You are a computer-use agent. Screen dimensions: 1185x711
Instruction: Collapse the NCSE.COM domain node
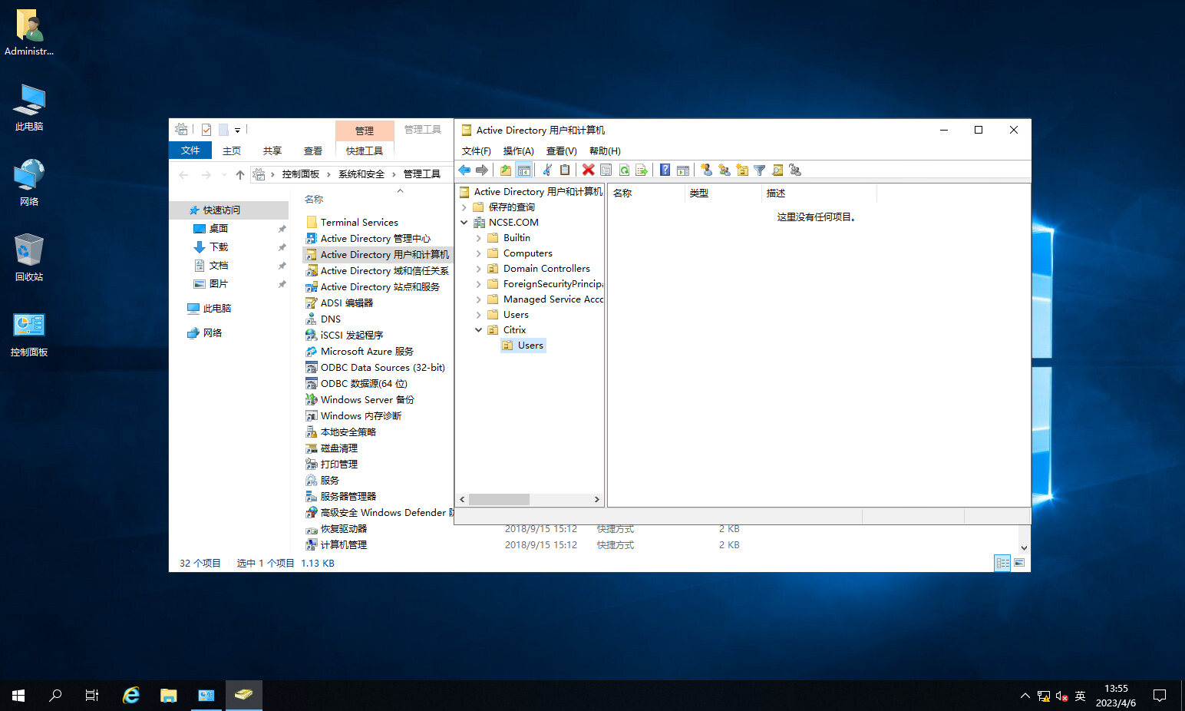click(464, 223)
